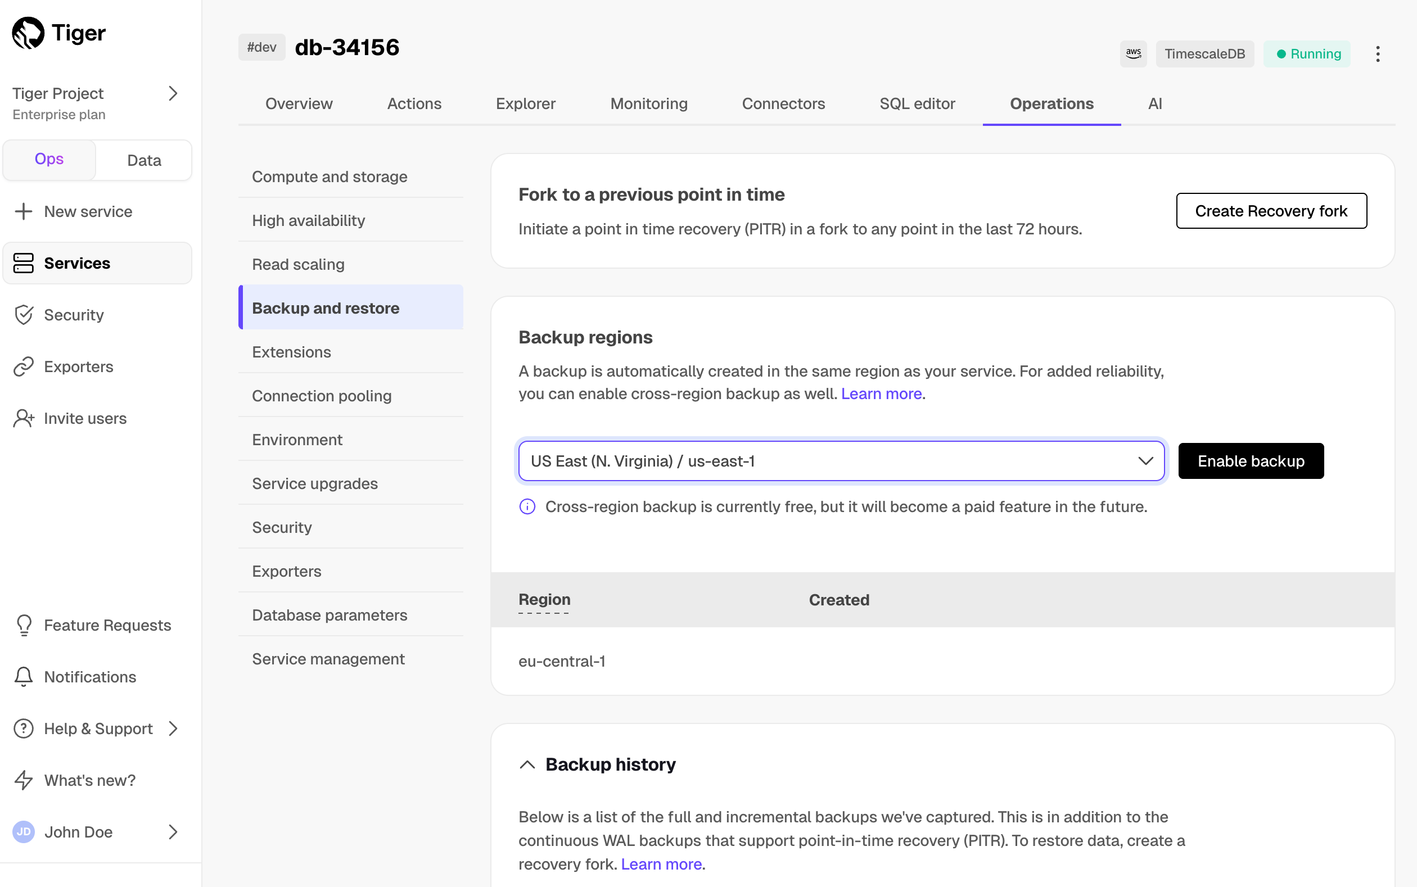Click the Security shield icon in sidebar
1417x887 pixels.
24,315
